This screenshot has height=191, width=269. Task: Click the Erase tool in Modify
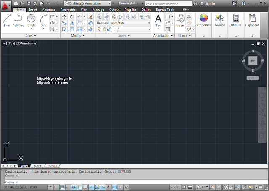tap(91, 17)
